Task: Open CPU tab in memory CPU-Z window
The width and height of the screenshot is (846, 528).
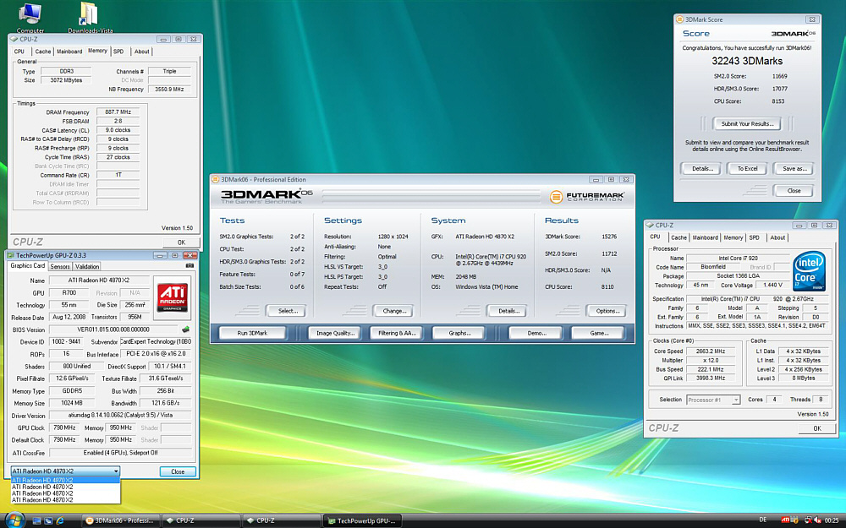Action: pyautogui.click(x=19, y=52)
